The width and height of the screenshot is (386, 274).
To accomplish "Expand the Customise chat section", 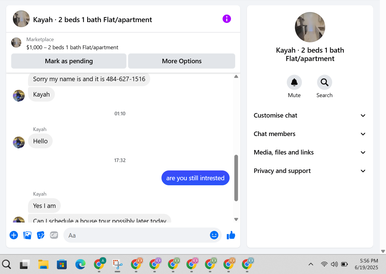I will (310, 115).
